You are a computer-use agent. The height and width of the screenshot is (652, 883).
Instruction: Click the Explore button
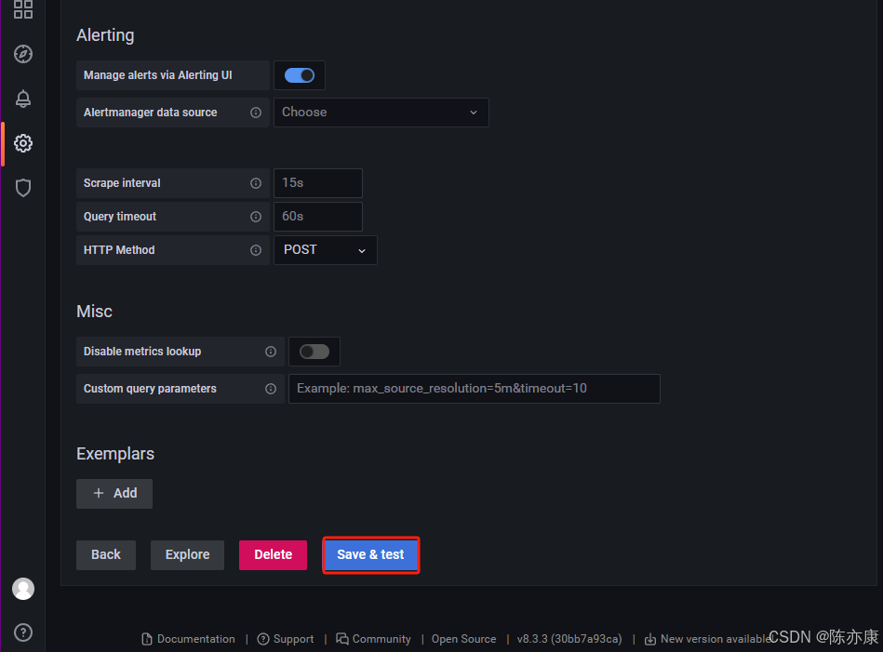(188, 555)
